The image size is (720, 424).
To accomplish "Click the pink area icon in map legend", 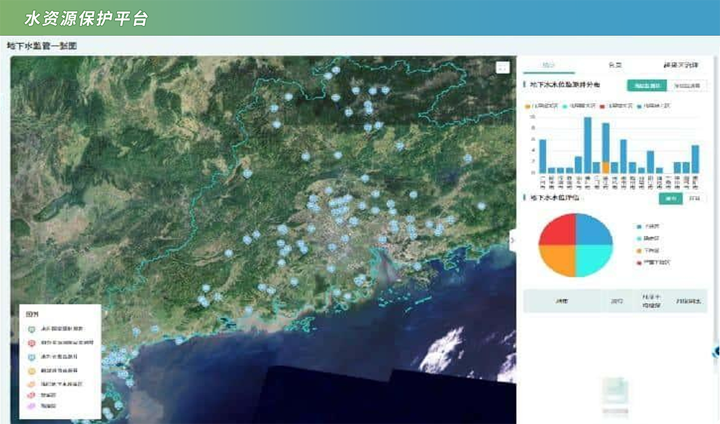I will tap(31, 395).
